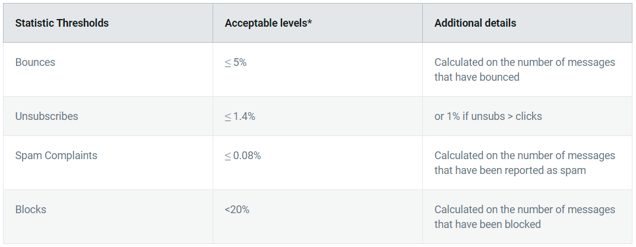The height and width of the screenshot is (247, 636).
Task: Select the Blocks row label
Action: [31, 210]
